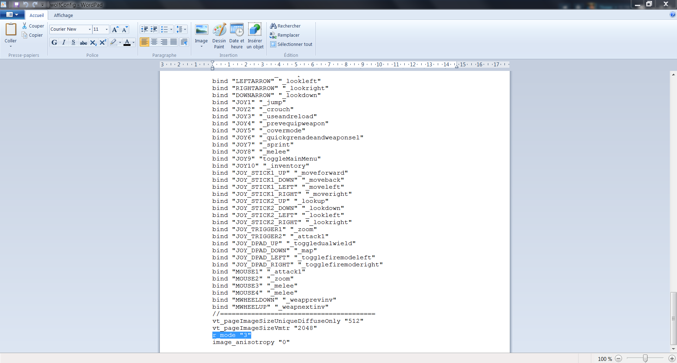Click the right indent marker on ruler
Viewport: 677px width, 363px height.
click(457, 66)
